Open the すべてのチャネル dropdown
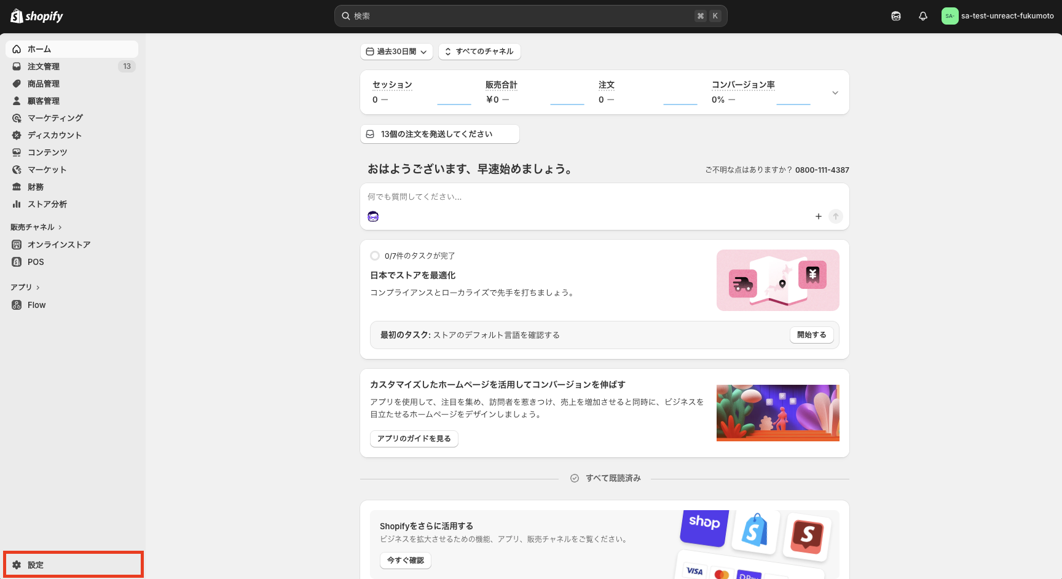Viewport: 1062px width, 579px height. click(479, 52)
